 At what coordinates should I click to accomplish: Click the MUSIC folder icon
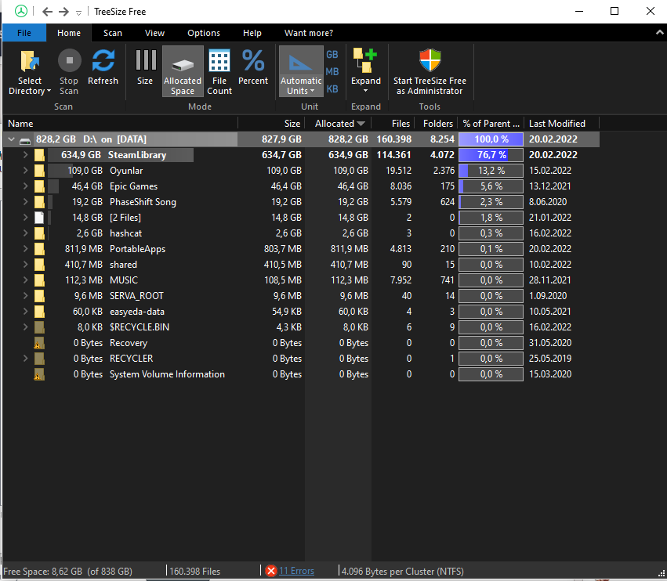(x=39, y=280)
